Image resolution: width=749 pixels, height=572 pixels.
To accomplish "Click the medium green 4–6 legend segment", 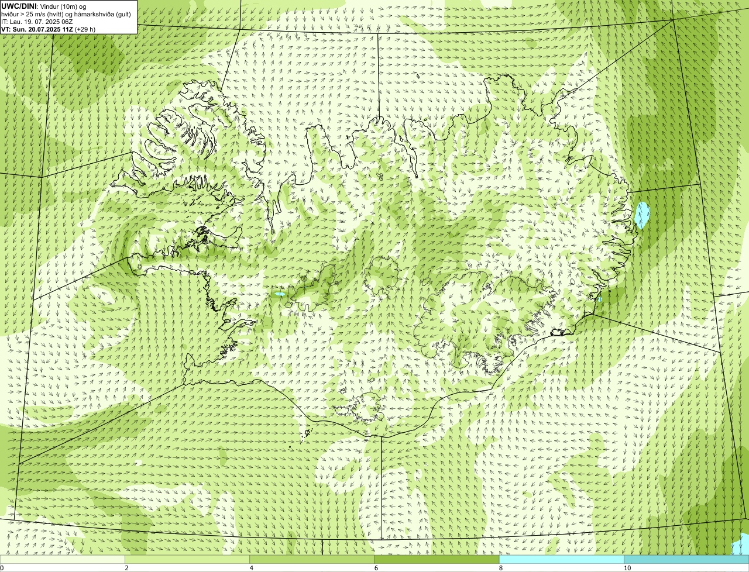I will pos(312,559).
